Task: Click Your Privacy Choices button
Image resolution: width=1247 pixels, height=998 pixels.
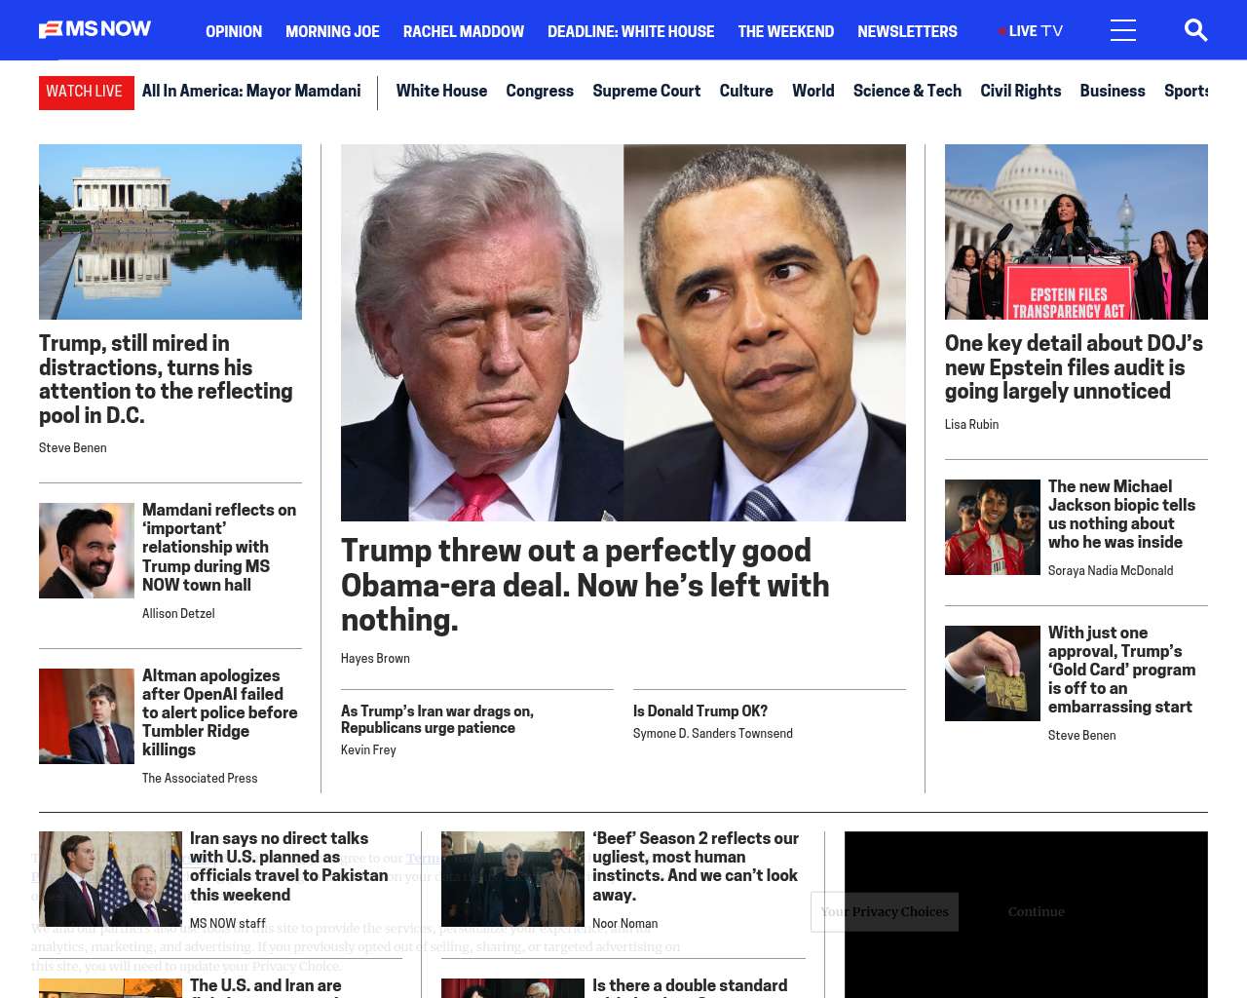Action: pyautogui.click(x=885, y=912)
